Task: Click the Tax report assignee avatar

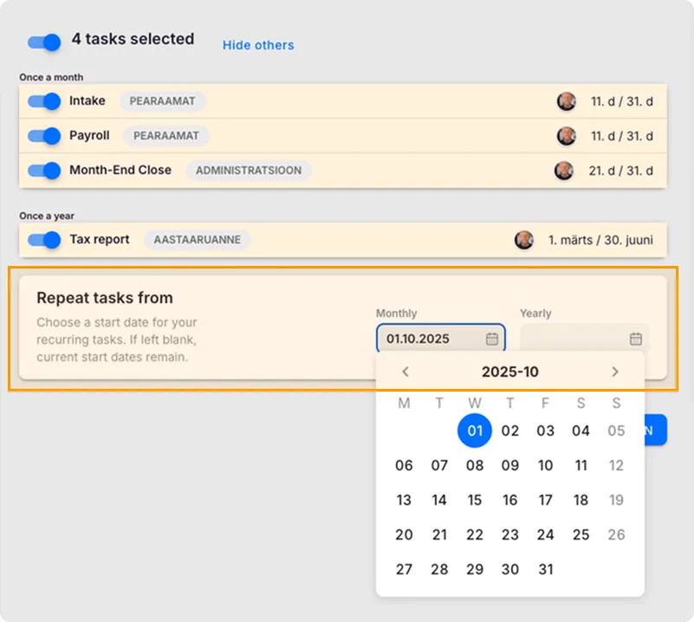Action: 523,240
